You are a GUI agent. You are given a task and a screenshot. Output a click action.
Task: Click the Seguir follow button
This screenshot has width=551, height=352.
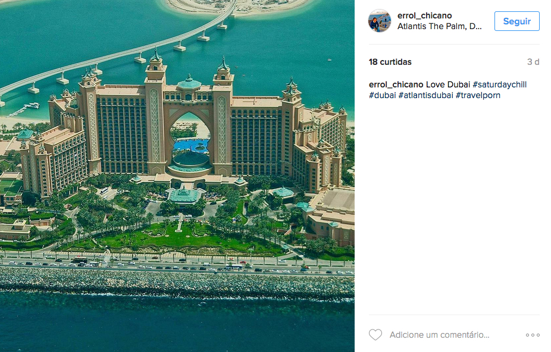pyautogui.click(x=517, y=21)
